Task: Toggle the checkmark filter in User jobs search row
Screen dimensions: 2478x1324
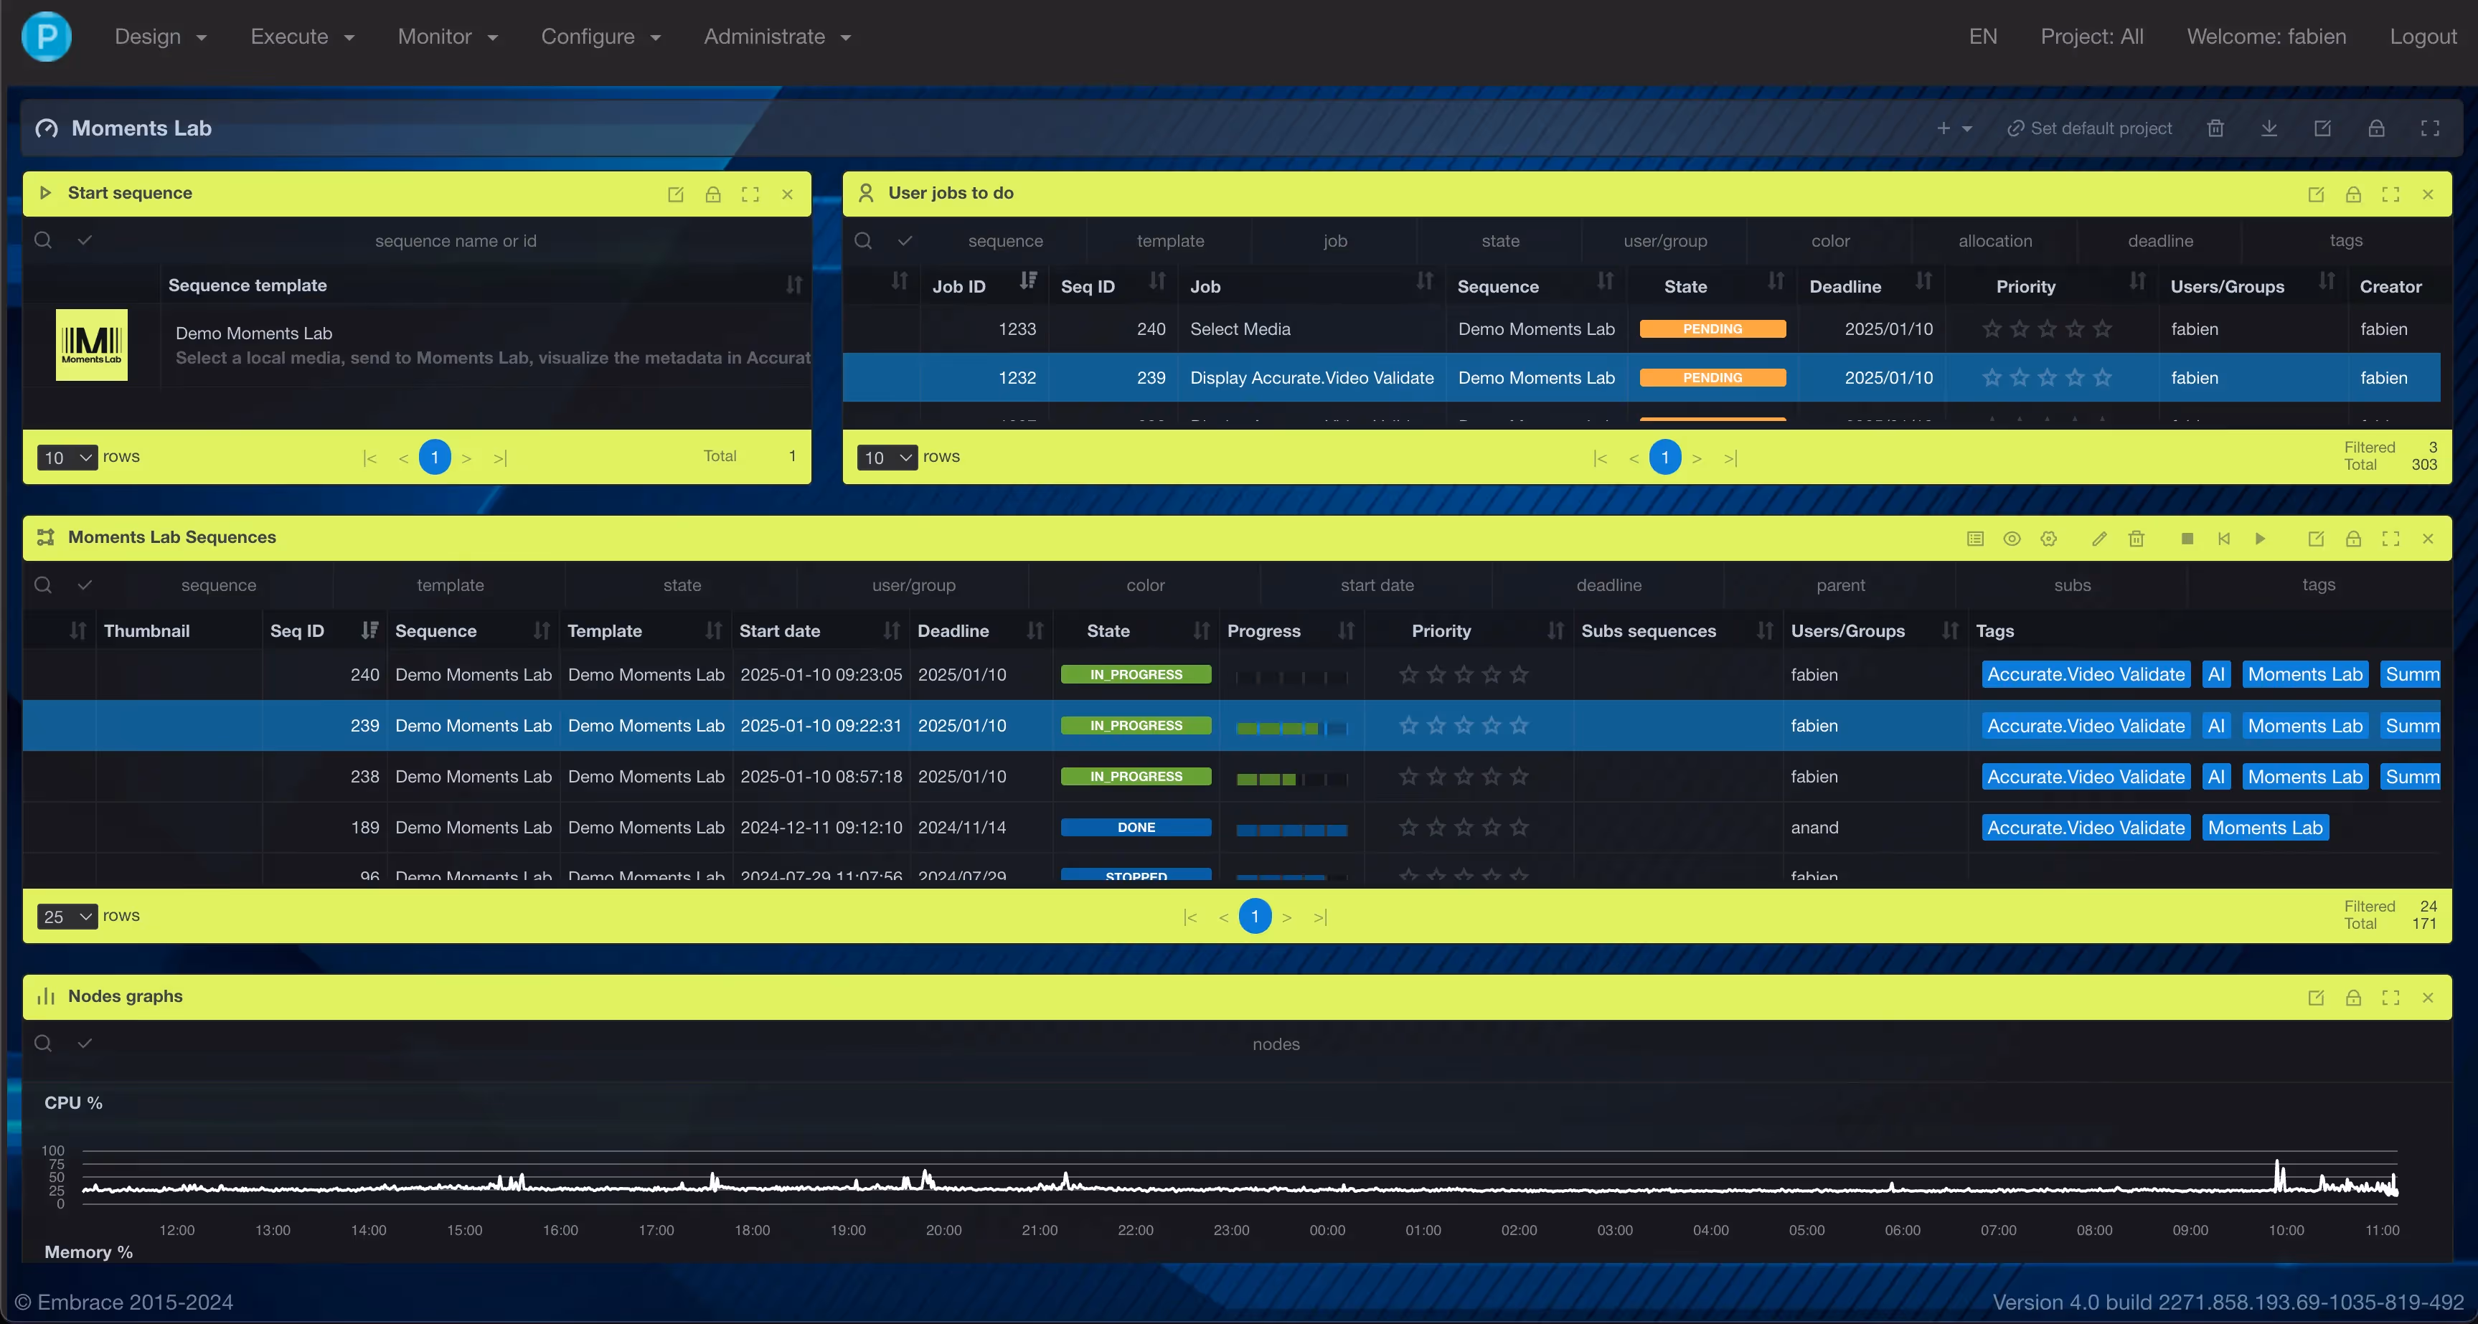Action: point(904,240)
